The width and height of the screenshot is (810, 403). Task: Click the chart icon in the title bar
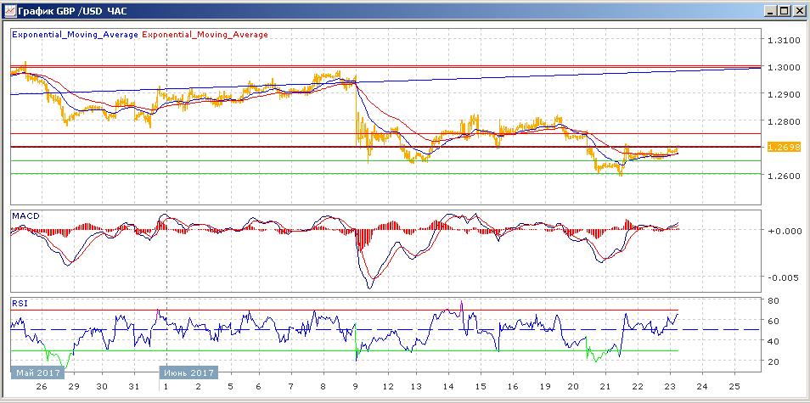(10, 10)
